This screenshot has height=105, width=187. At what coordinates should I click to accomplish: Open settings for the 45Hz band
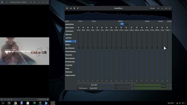click(x=93, y=28)
